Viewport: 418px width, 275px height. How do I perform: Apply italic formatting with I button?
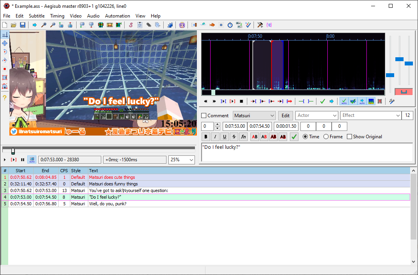click(x=215, y=137)
